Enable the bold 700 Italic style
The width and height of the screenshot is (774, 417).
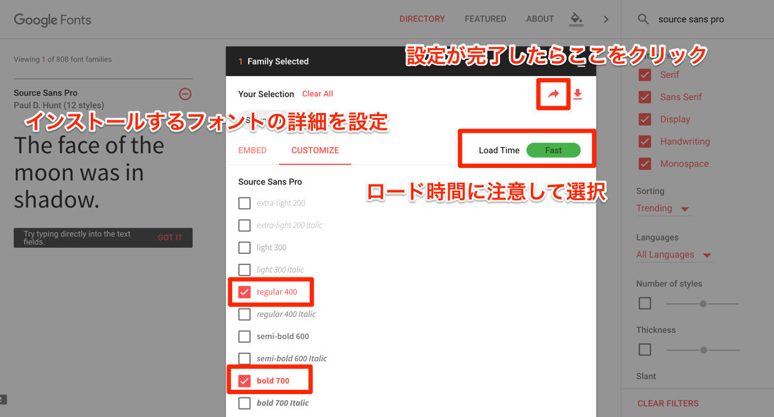coord(244,402)
